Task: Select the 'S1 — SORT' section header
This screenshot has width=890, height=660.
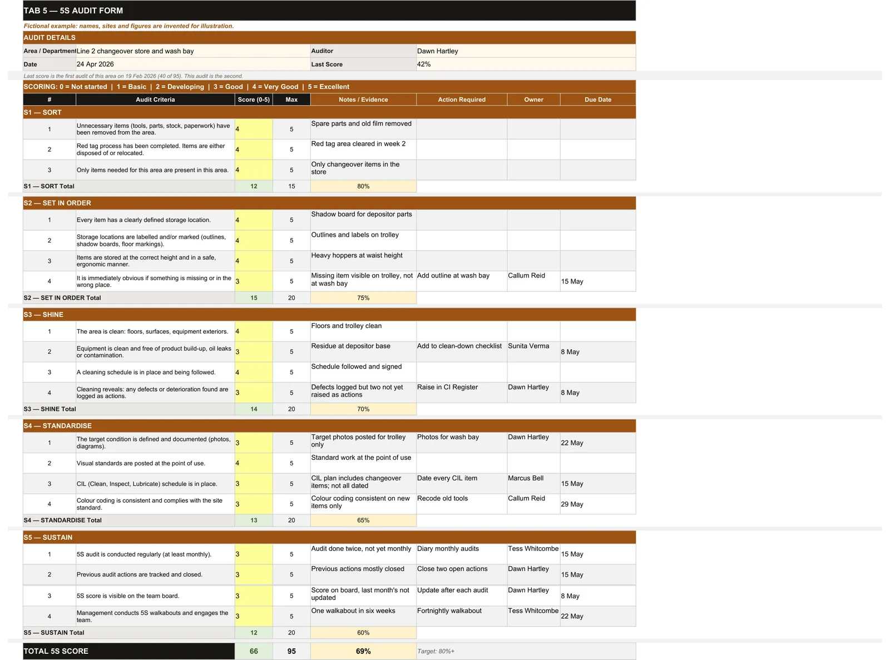Action: 329,112
